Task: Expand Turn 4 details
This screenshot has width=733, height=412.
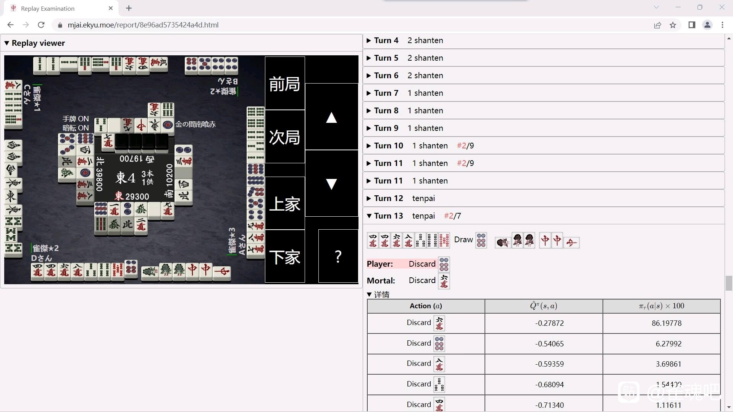Action: click(x=544, y=40)
